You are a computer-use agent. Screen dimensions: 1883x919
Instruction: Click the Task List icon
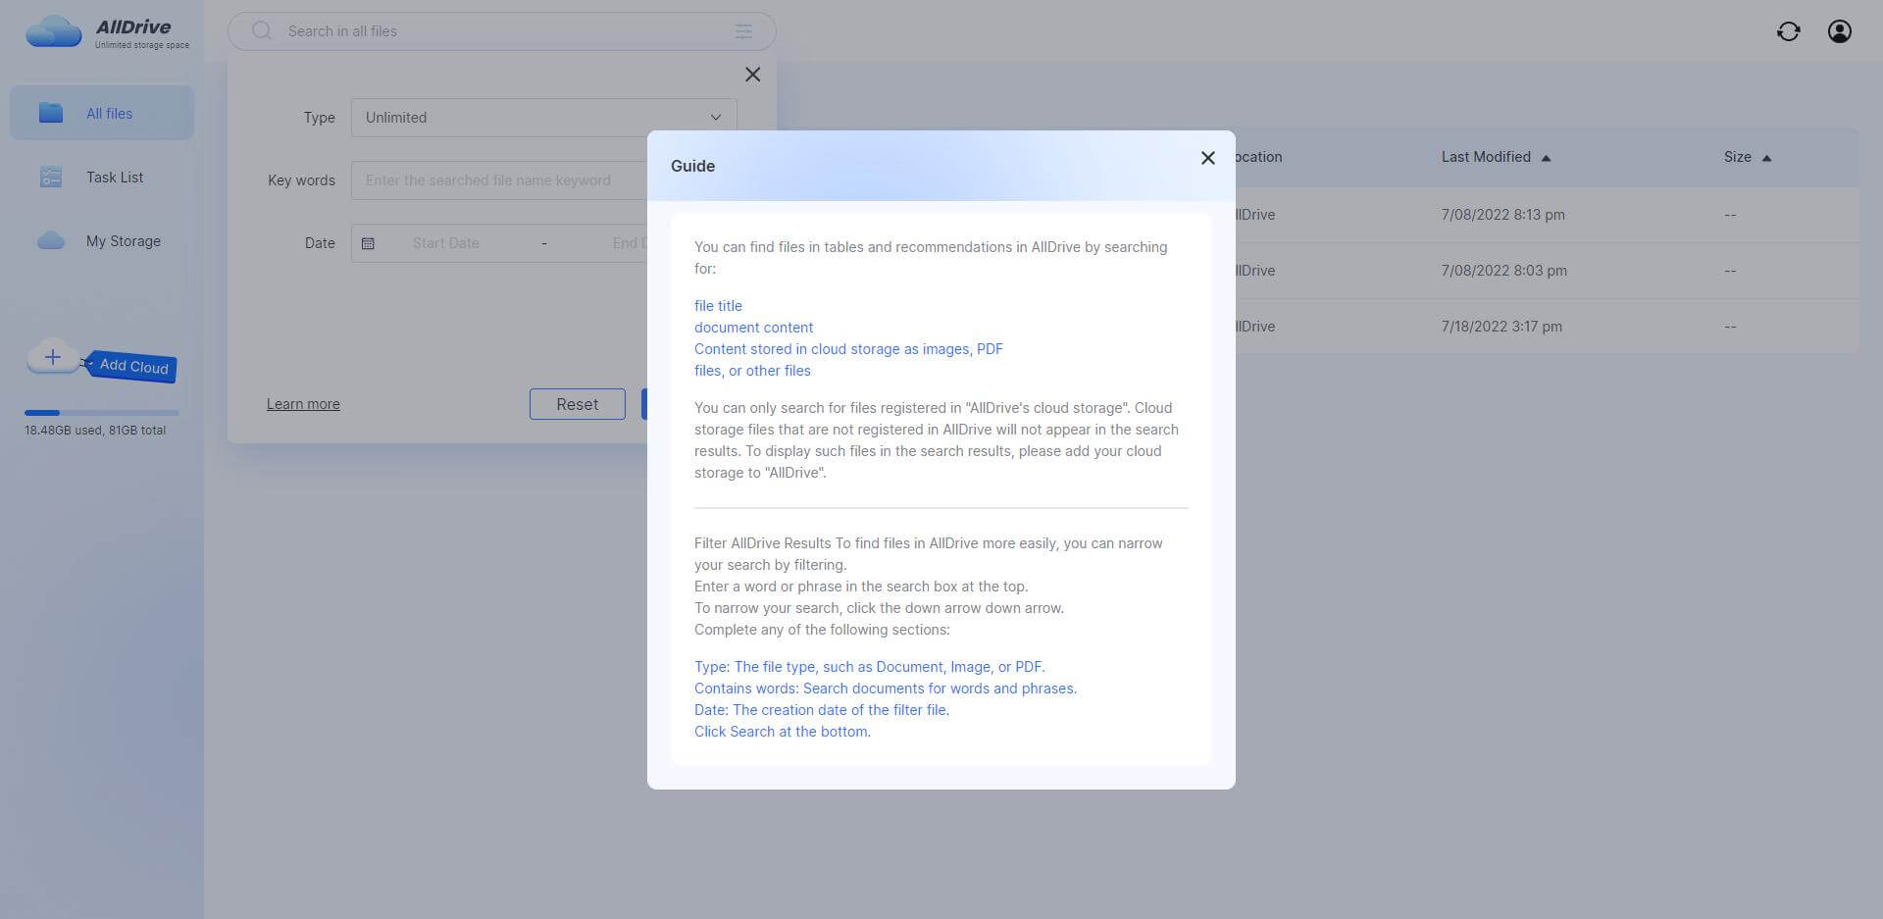pyautogui.click(x=51, y=178)
